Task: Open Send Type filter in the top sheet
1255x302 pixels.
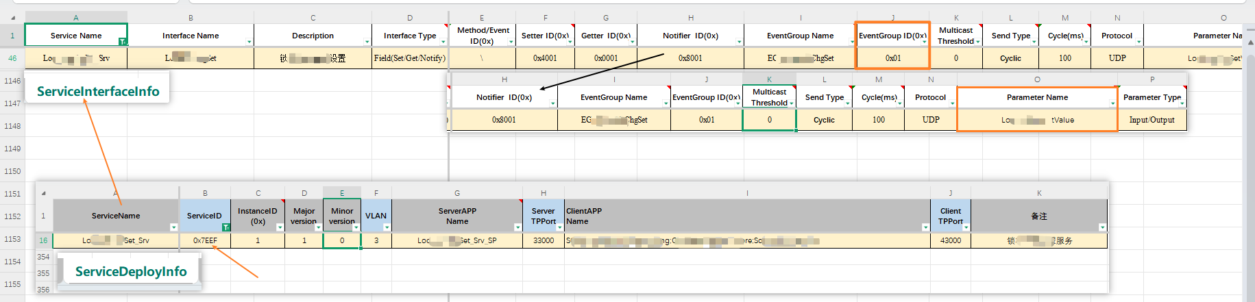Action: (x=1034, y=42)
